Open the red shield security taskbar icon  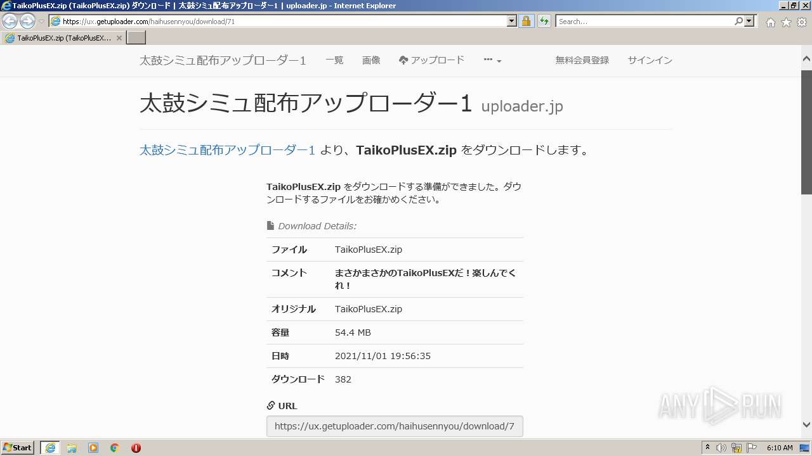[x=136, y=448]
